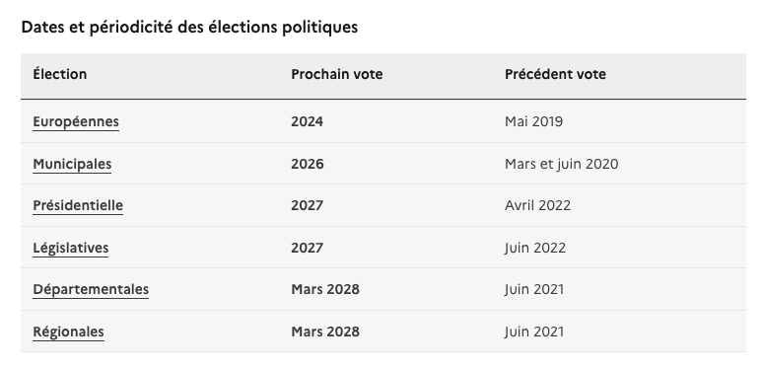Click Juin 2021 in the Départementales row
Screen dimensions: 764x368
point(534,289)
